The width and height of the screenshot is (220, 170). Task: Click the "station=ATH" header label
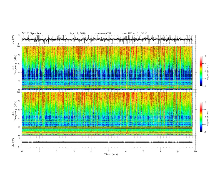pos(103,33)
